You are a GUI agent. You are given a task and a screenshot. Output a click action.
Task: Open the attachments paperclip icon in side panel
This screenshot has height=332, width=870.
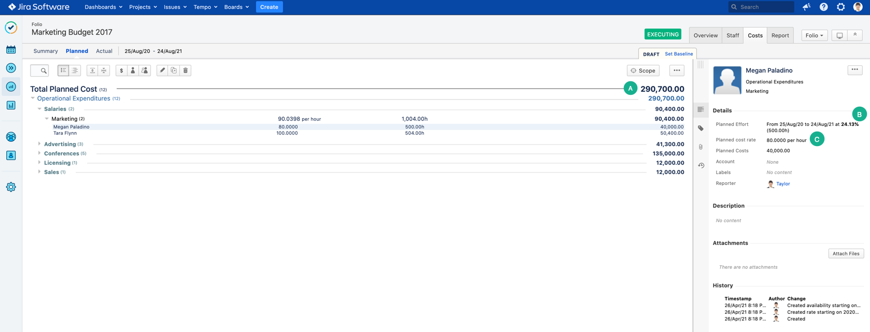[x=701, y=147]
